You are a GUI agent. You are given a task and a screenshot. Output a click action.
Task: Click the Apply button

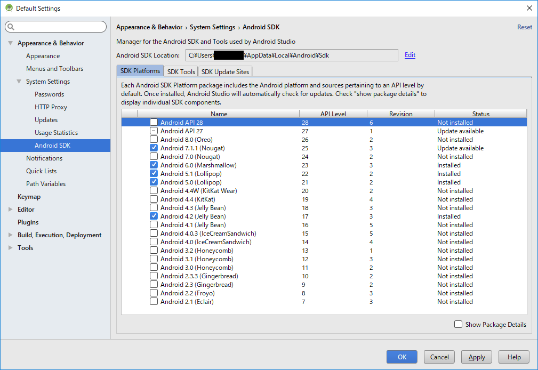click(x=477, y=357)
